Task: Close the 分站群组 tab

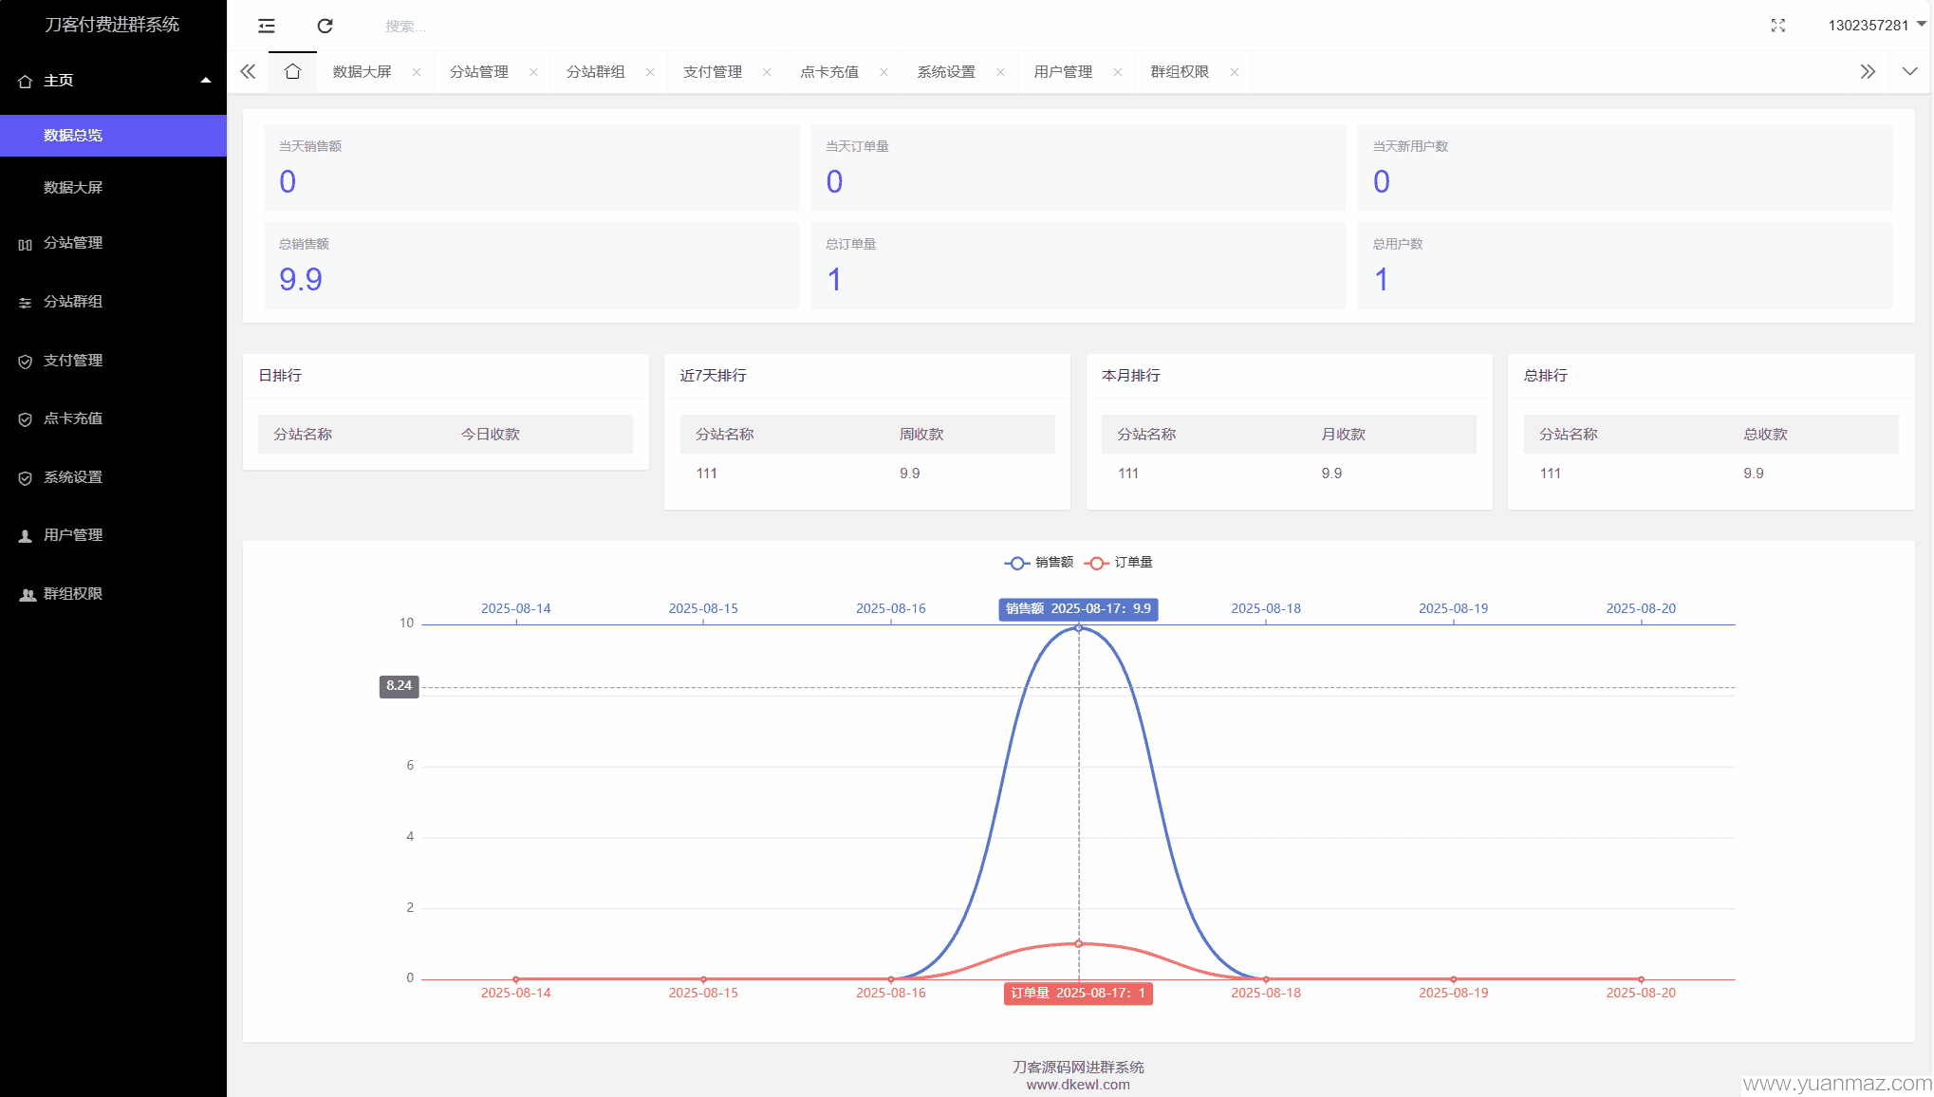Action: tap(650, 72)
